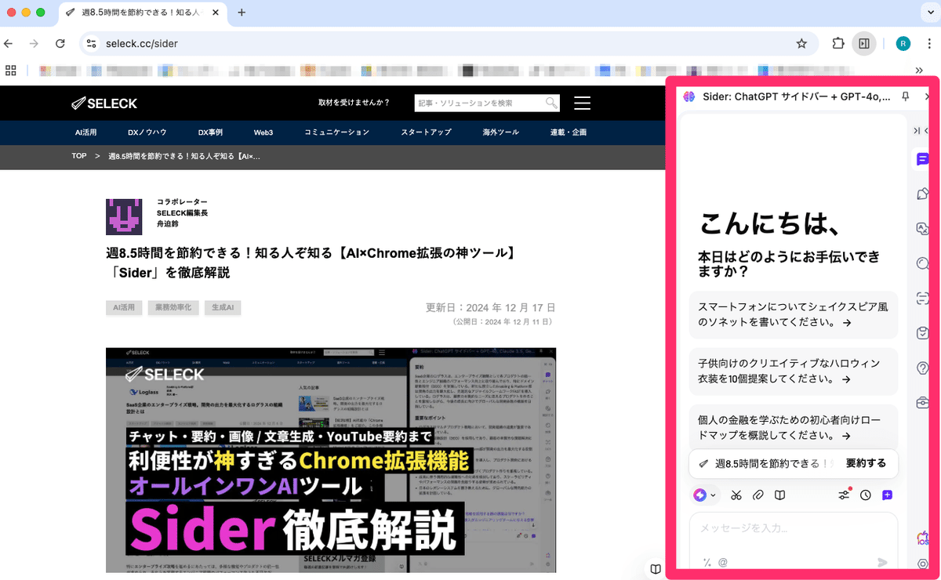Open chat options sliders icon with red dot

pos(844,495)
